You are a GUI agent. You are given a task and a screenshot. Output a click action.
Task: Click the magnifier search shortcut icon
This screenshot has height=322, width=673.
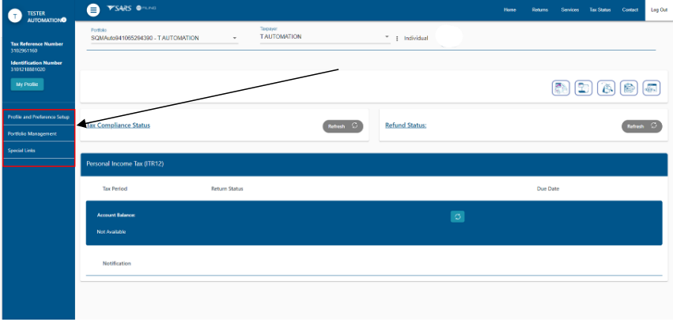point(606,88)
